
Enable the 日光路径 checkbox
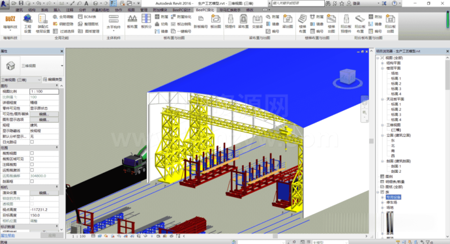point(32,142)
